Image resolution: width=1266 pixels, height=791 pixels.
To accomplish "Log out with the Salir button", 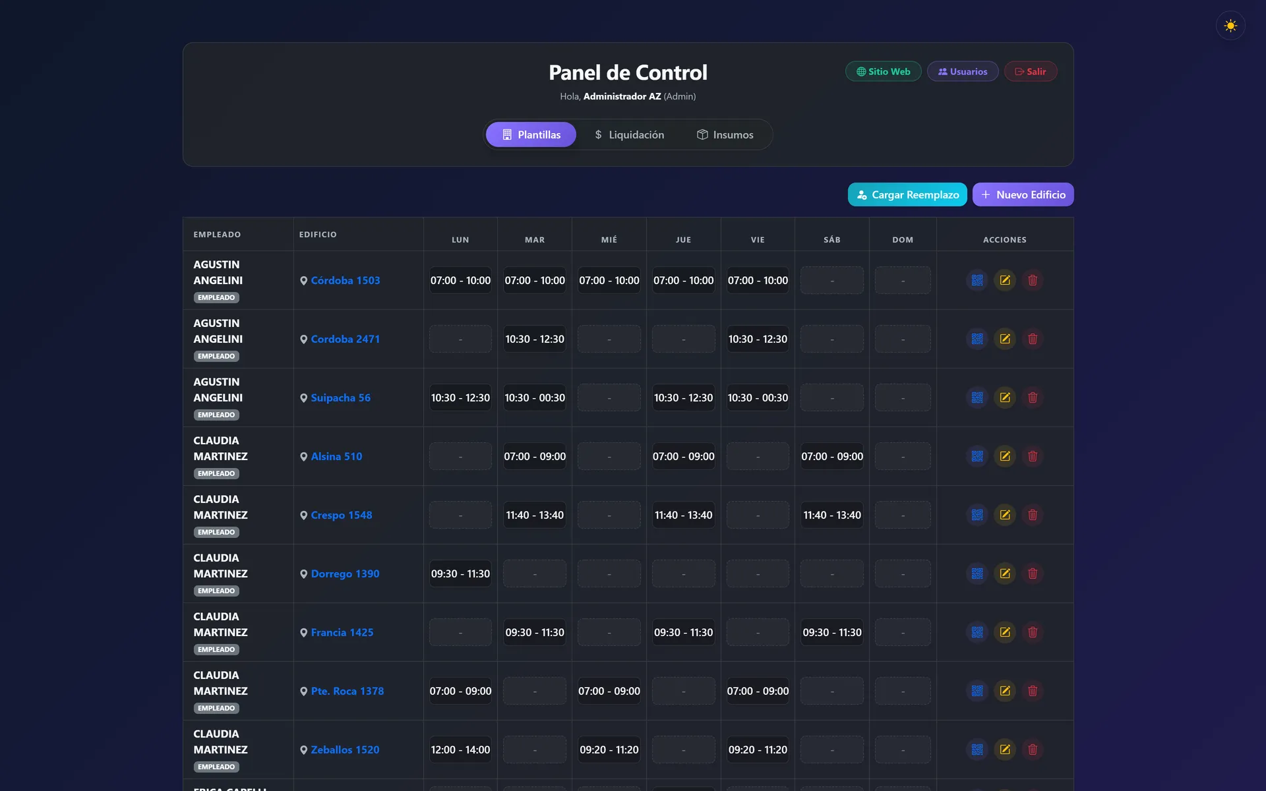I will click(1030, 71).
